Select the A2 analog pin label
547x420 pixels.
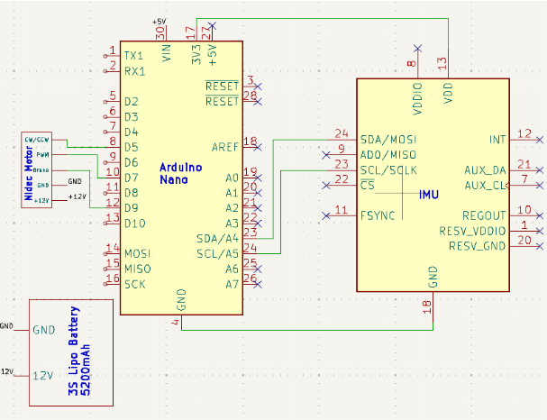[232, 208]
